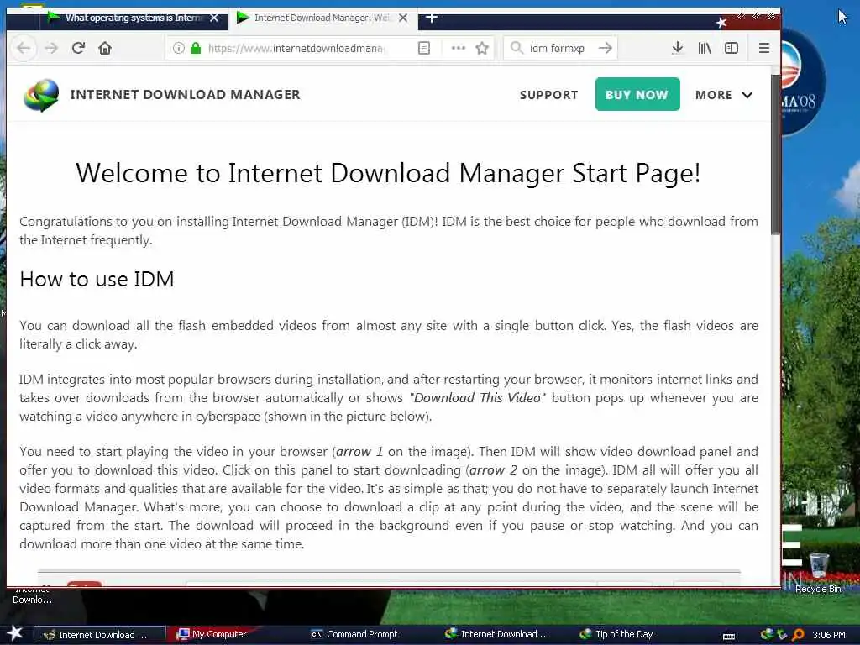Click the BUY NOW button
The height and width of the screenshot is (645, 860).
pos(637,94)
